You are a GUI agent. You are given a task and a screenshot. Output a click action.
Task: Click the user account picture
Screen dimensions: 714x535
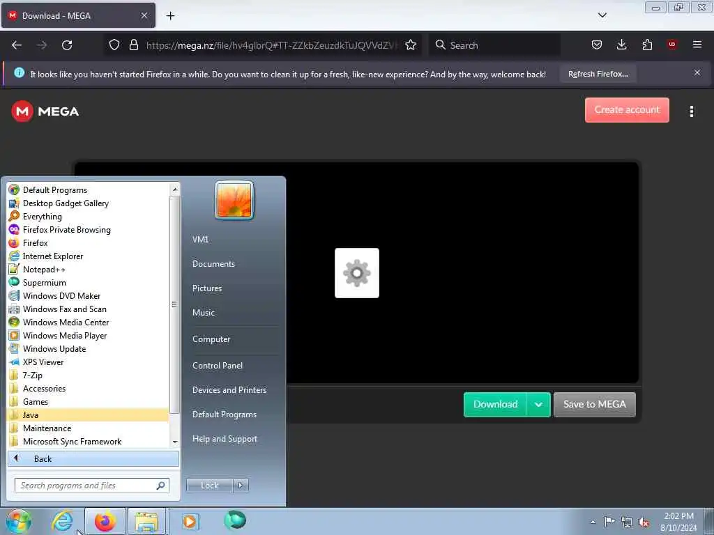click(234, 200)
